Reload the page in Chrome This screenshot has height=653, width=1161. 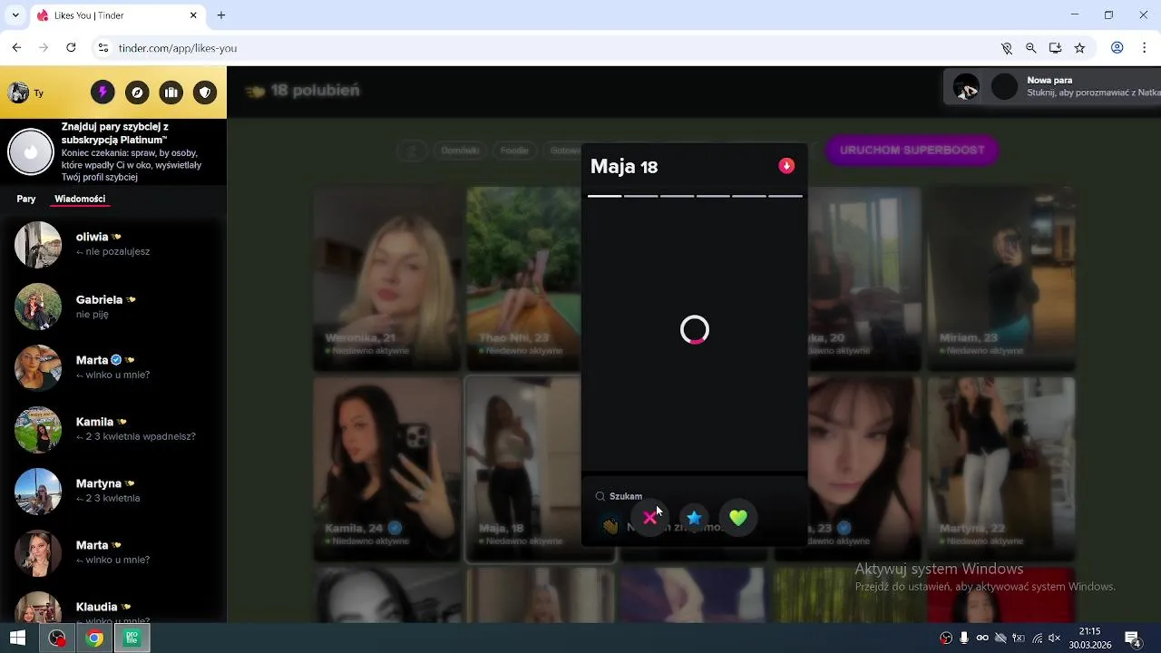[71, 48]
